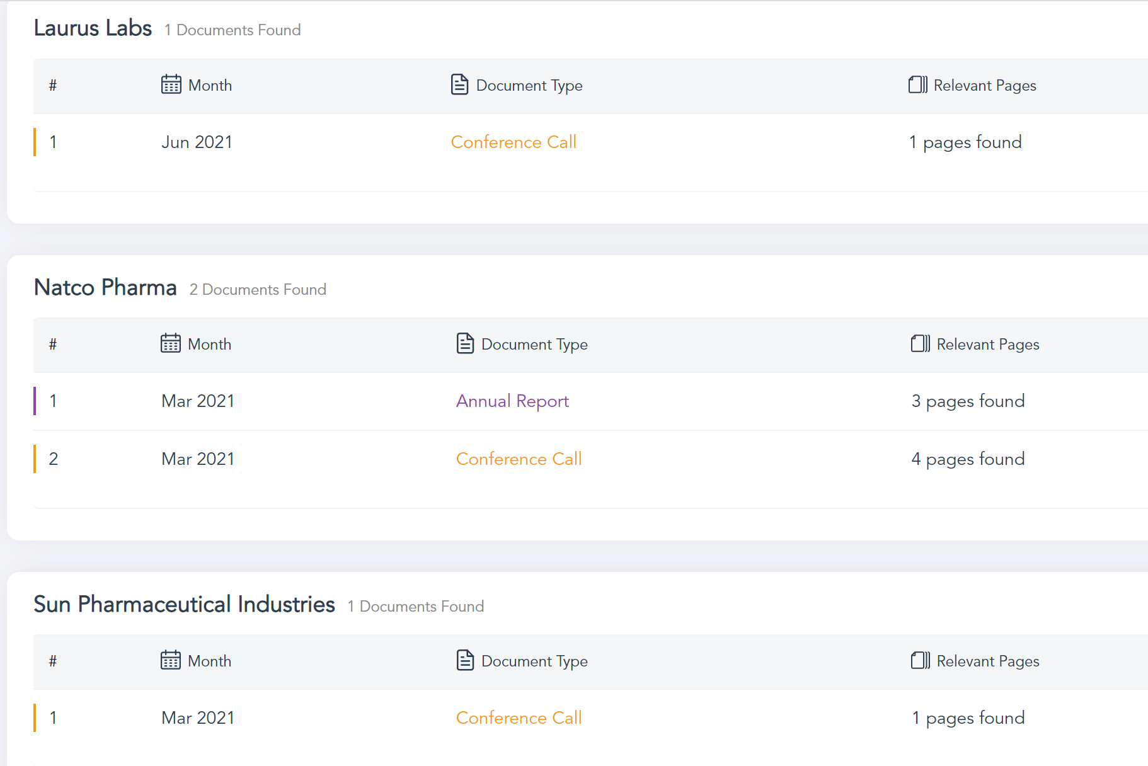Click pages icon in Laurus Labs table header
The width and height of the screenshot is (1148, 766).
coord(917,84)
